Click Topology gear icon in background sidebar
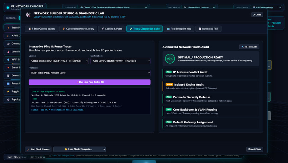This screenshot has height=163, width=288. [8, 100]
